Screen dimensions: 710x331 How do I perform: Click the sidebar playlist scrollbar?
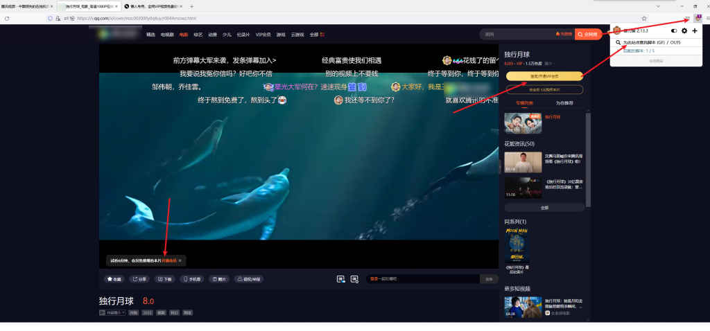click(x=588, y=159)
